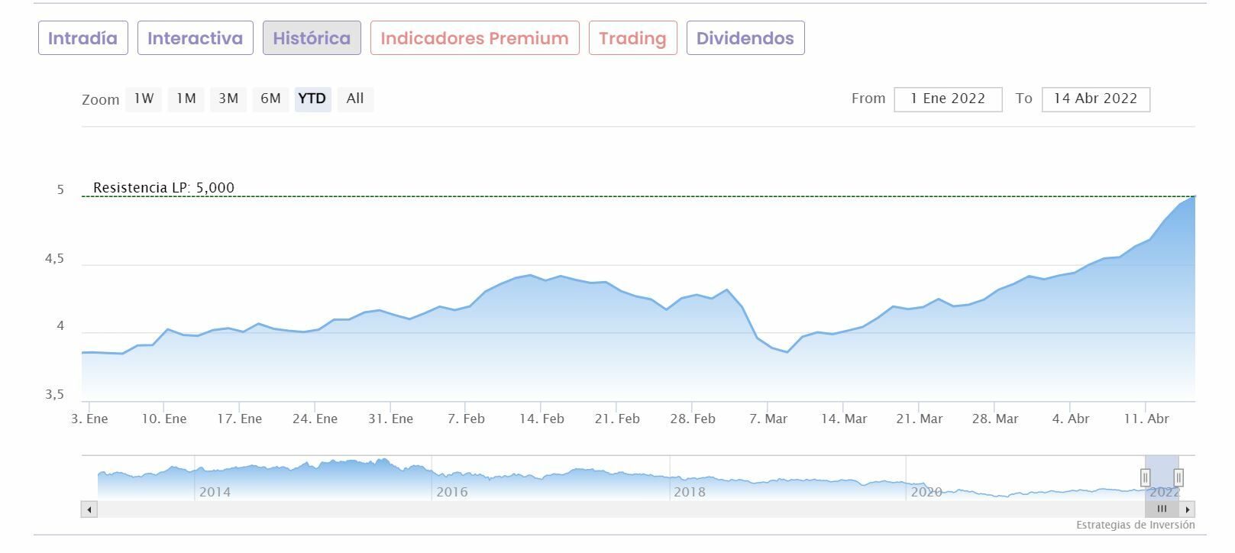Show all data with All zoom

pyautogui.click(x=355, y=99)
